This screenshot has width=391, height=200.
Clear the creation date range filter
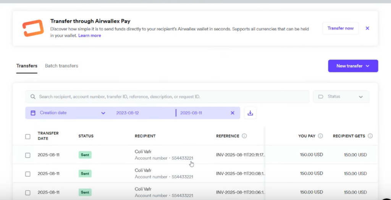coord(233,113)
